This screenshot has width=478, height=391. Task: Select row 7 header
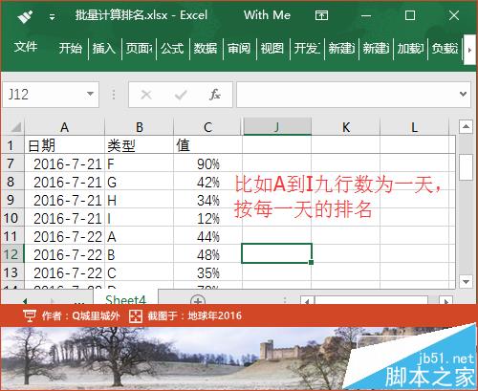tap(11, 163)
